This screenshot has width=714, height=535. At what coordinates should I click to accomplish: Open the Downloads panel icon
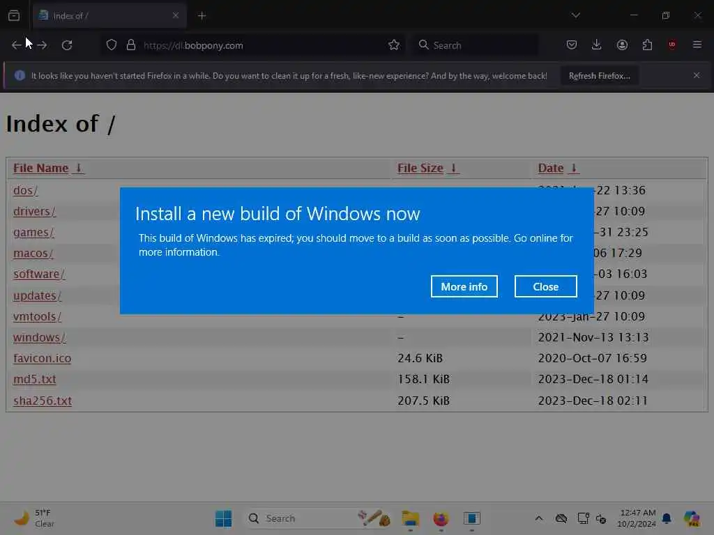[597, 45]
